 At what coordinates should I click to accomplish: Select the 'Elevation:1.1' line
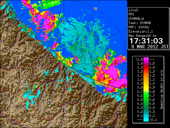point(141,31)
